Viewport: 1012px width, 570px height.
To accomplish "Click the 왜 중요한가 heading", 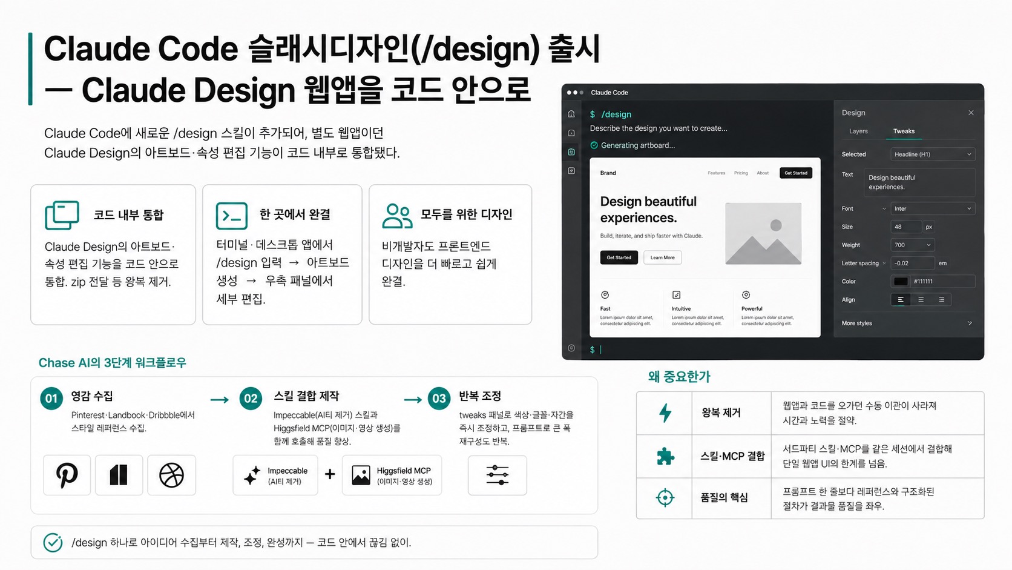I will click(679, 377).
